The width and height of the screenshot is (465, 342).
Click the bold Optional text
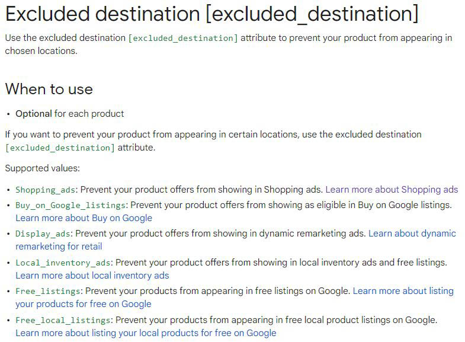[x=34, y=114]
